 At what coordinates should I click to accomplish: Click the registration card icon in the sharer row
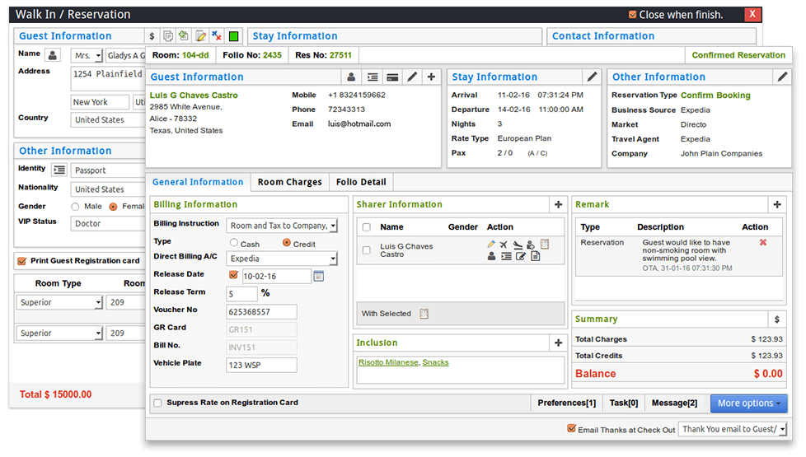point(545,245)
